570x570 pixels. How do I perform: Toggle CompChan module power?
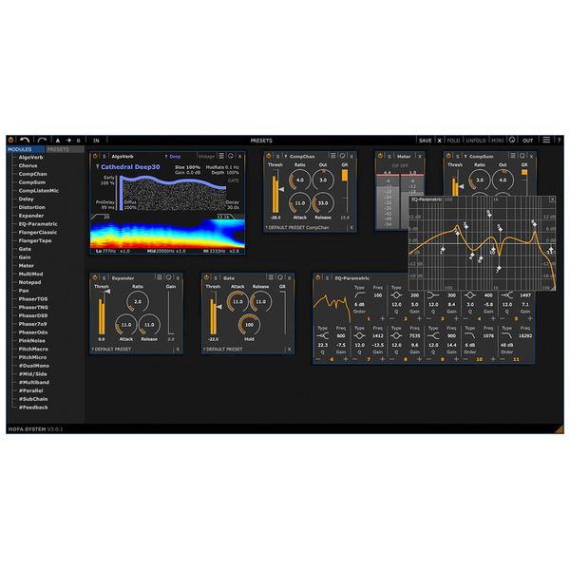269,156
